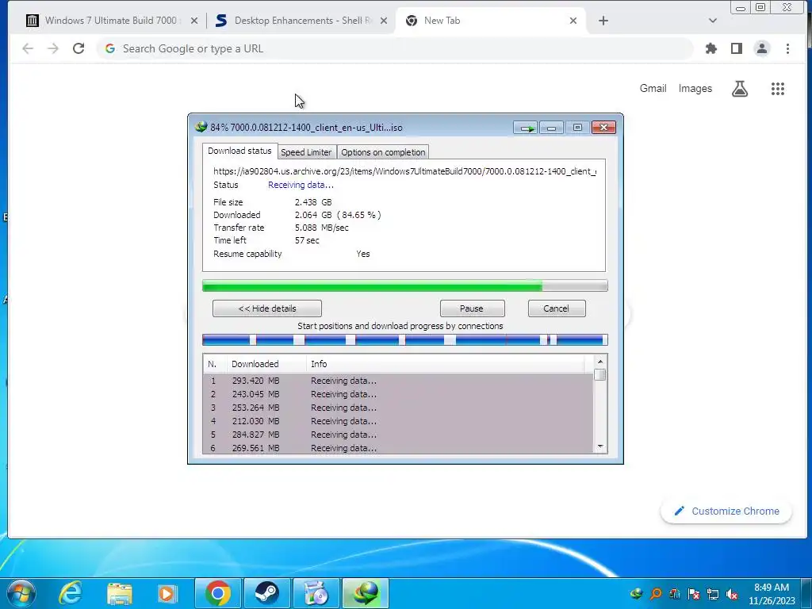Switch to the Download status tab
Image resolution: width=812 pixels, height=609 pixels.
point(239,151)
